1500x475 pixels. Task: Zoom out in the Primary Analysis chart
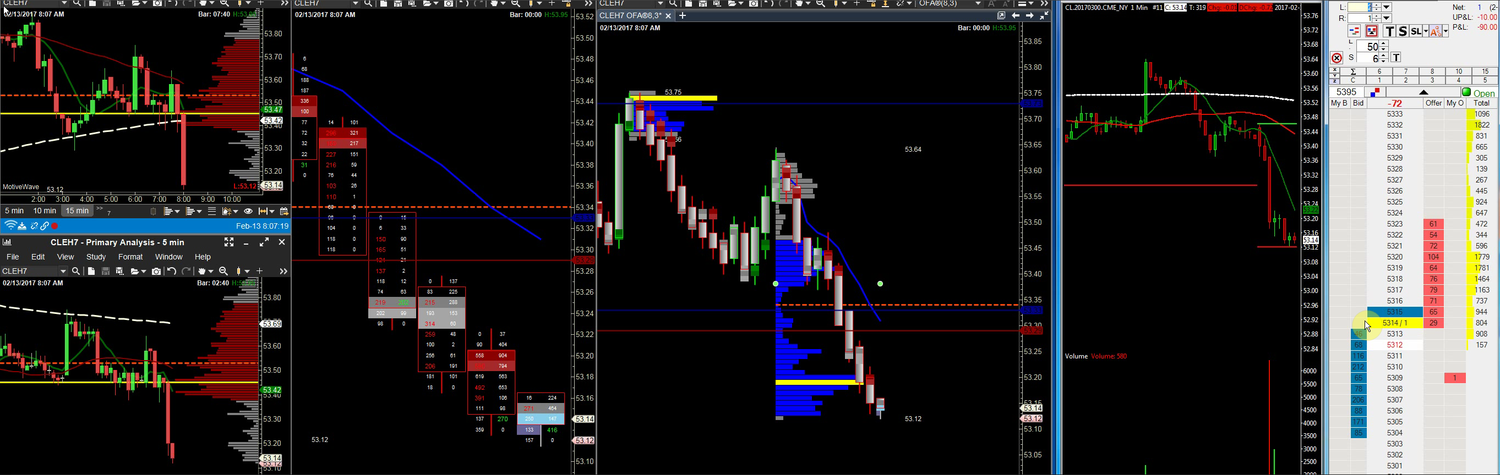(x=223, y=271)
